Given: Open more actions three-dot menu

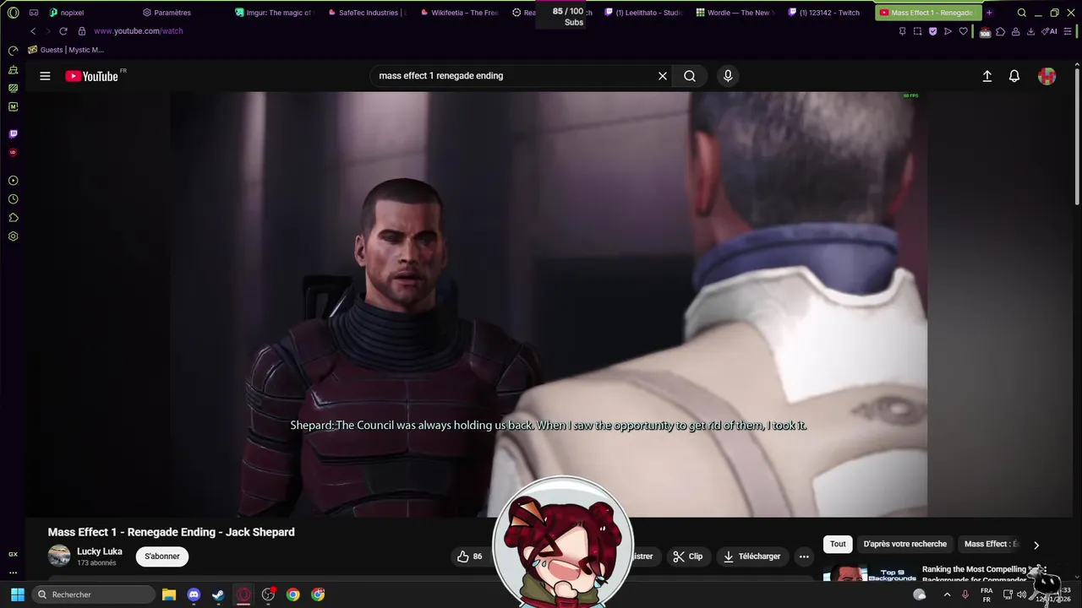Looking at the screenshot, I should click(x=804, y=556).
